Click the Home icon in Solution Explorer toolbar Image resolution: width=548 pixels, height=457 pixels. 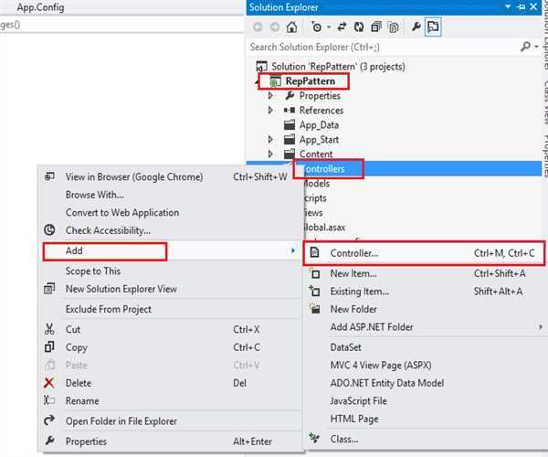coord(291,27)
